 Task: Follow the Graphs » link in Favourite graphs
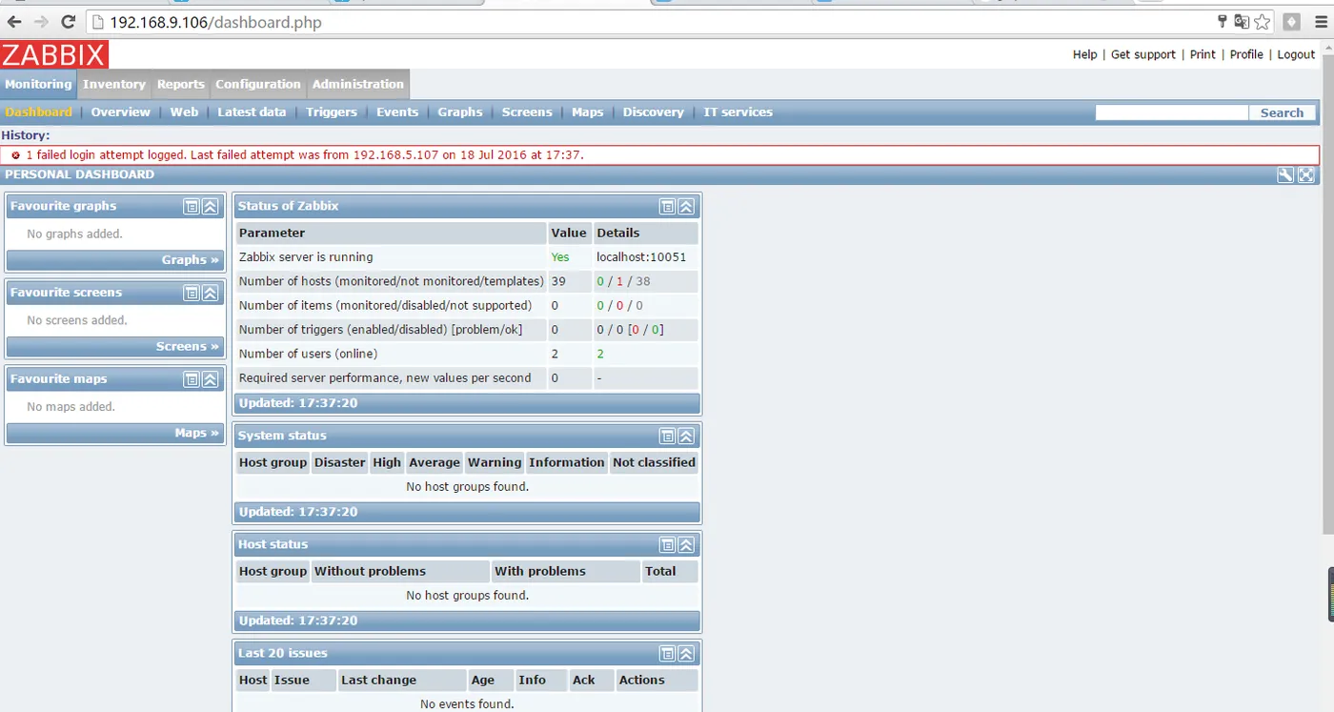click(191, 259)
